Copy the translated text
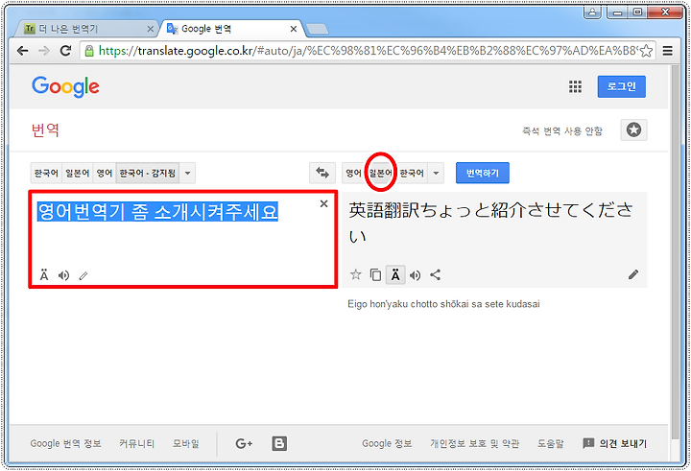 [375, 275]
